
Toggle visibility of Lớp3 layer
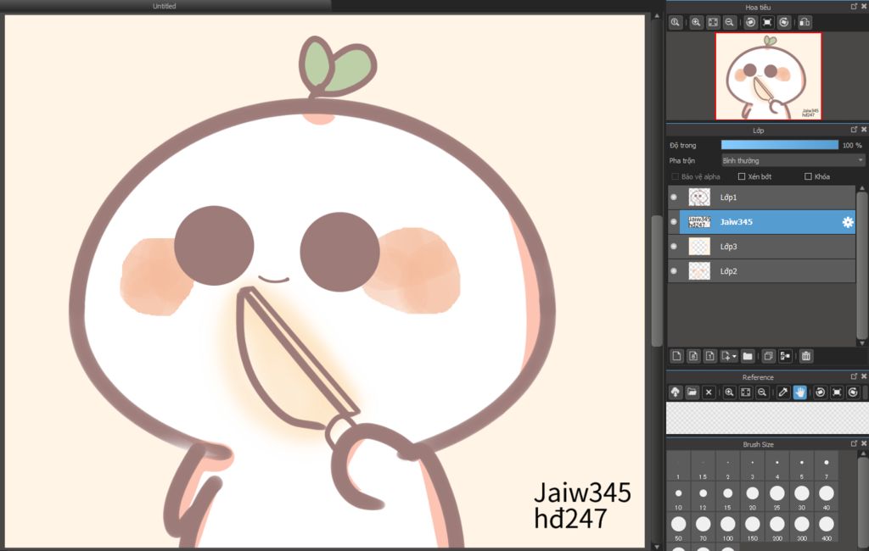click(674, 247)
